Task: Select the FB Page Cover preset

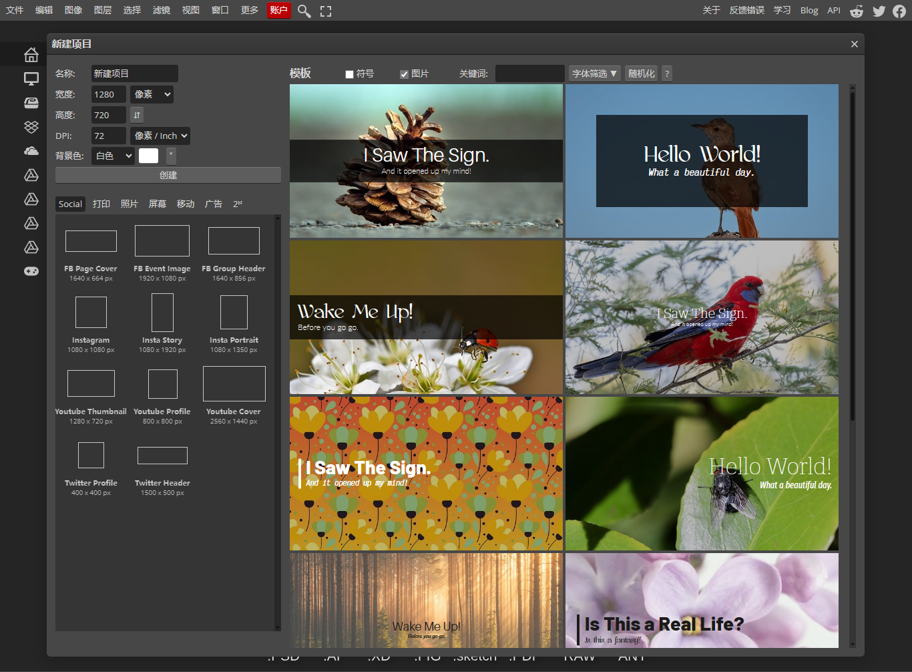Action: point(91,255)
